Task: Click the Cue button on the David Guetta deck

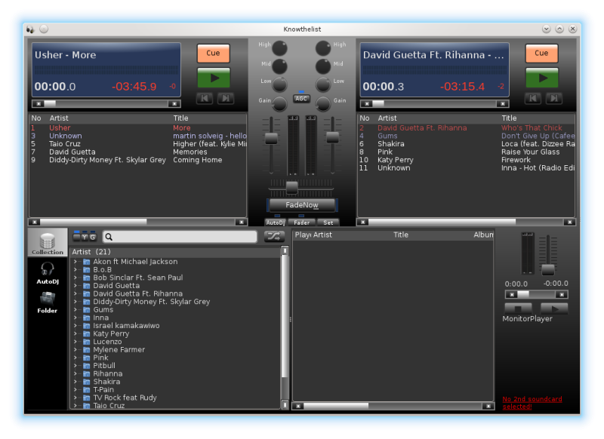Action: tap(541, 53)
